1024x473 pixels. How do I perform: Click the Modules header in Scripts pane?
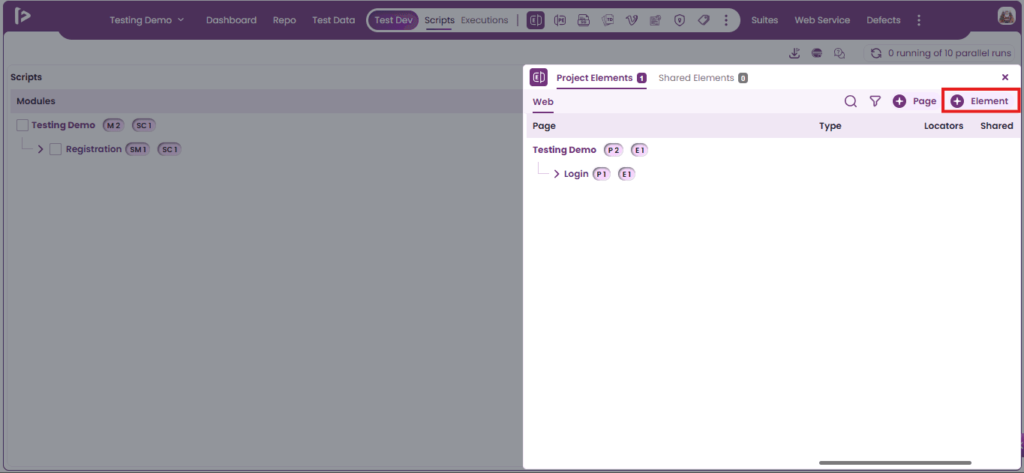[36, 101]
